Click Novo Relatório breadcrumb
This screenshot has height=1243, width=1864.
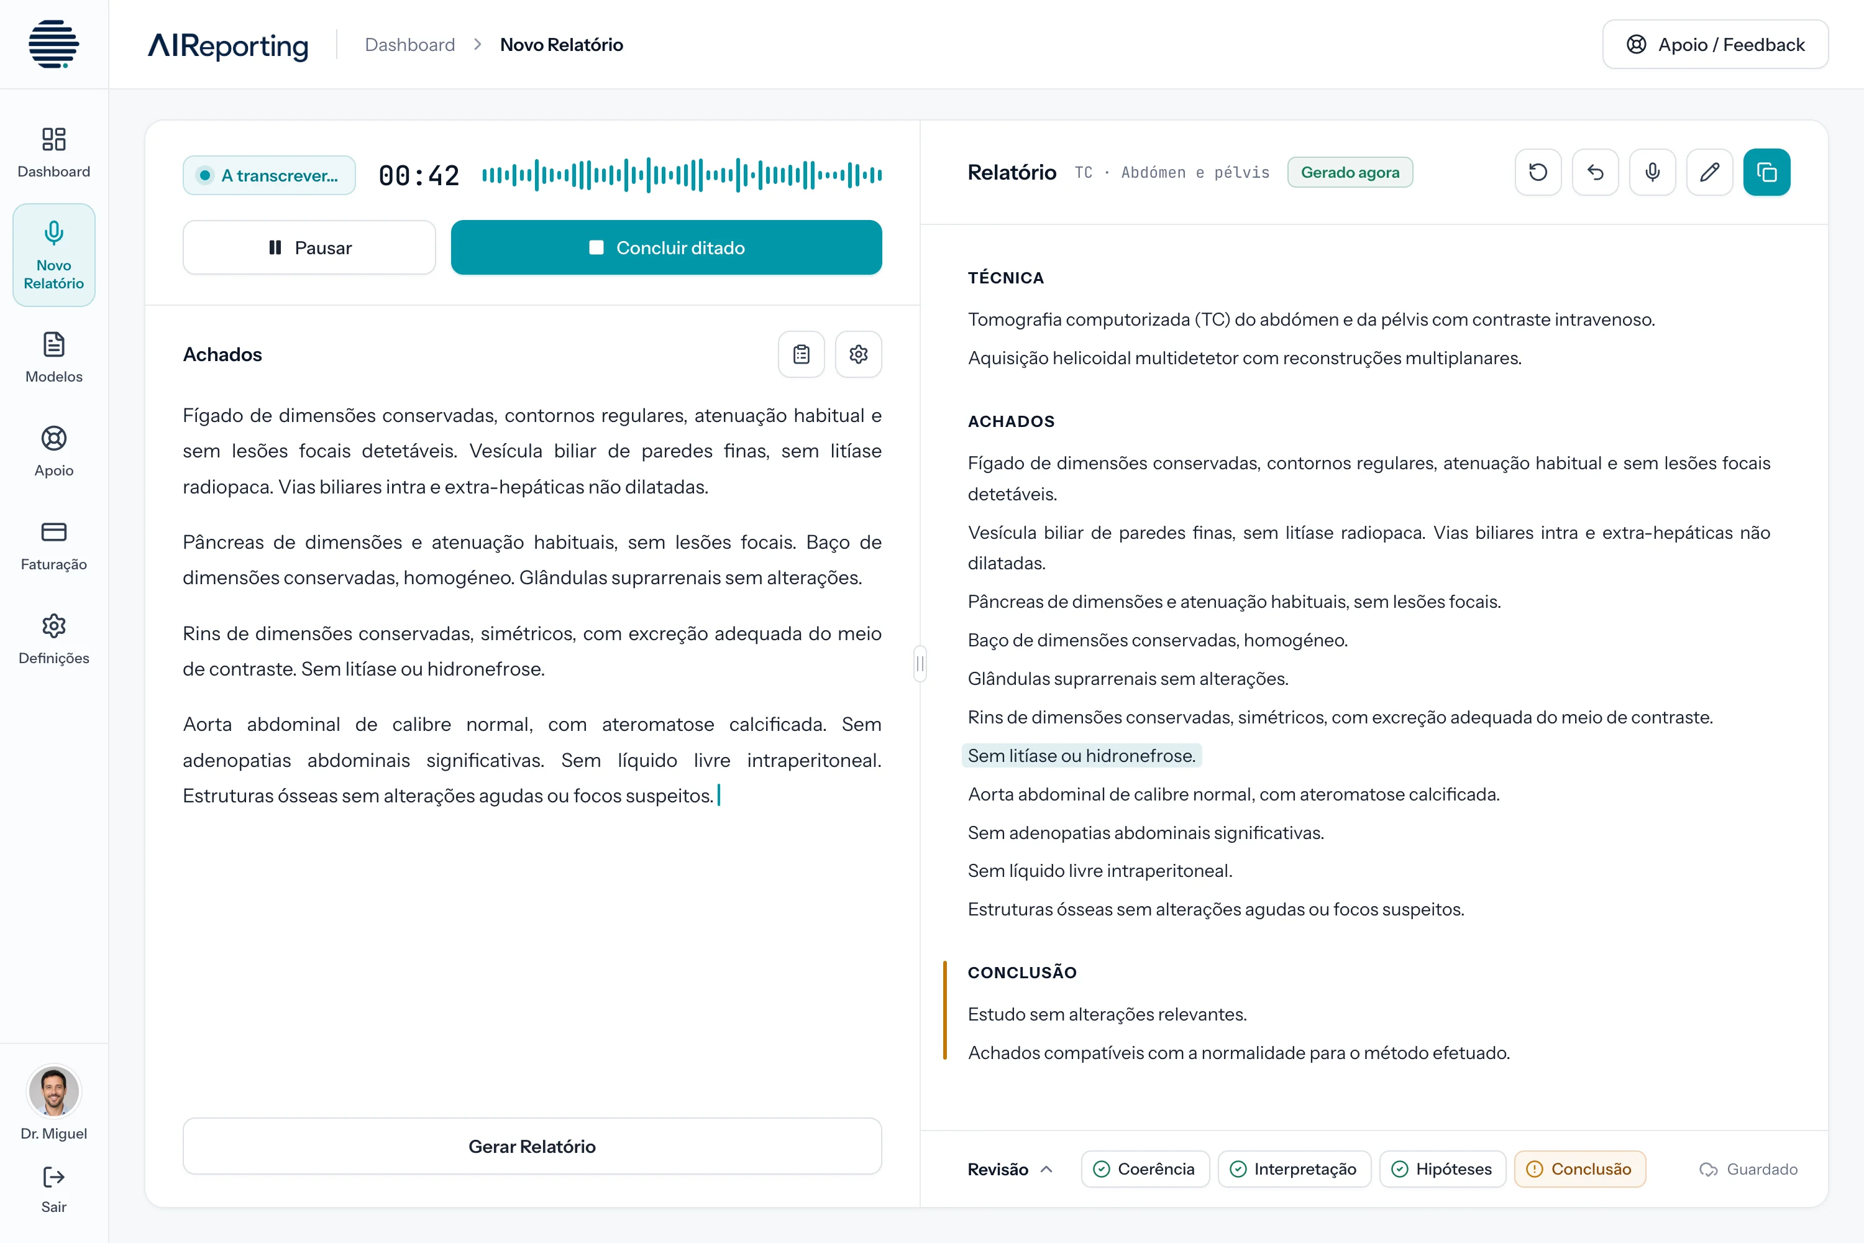click(561, 44)
